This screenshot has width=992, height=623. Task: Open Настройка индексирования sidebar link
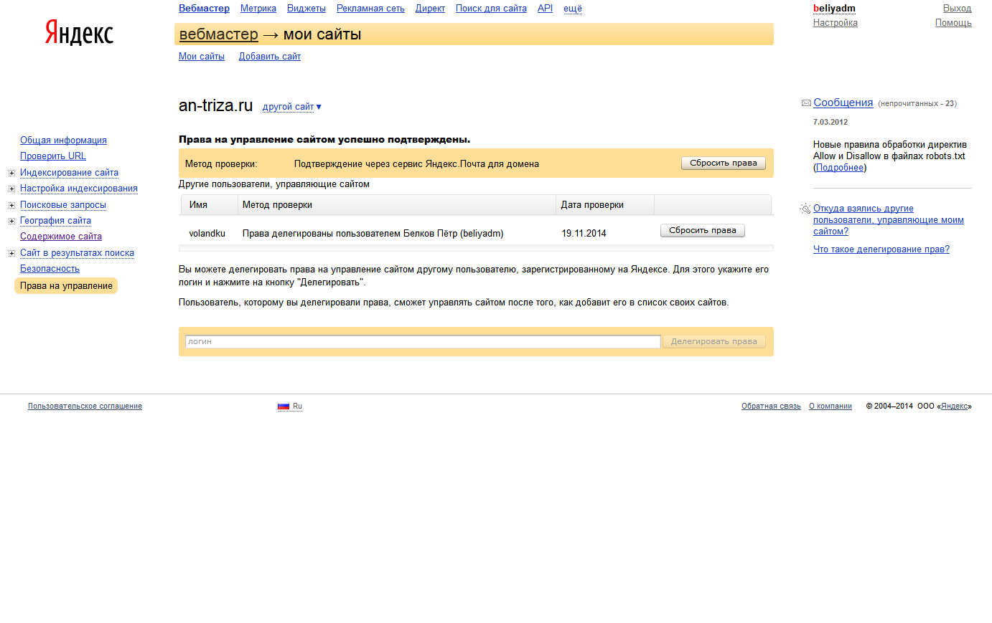pos(79,189)
